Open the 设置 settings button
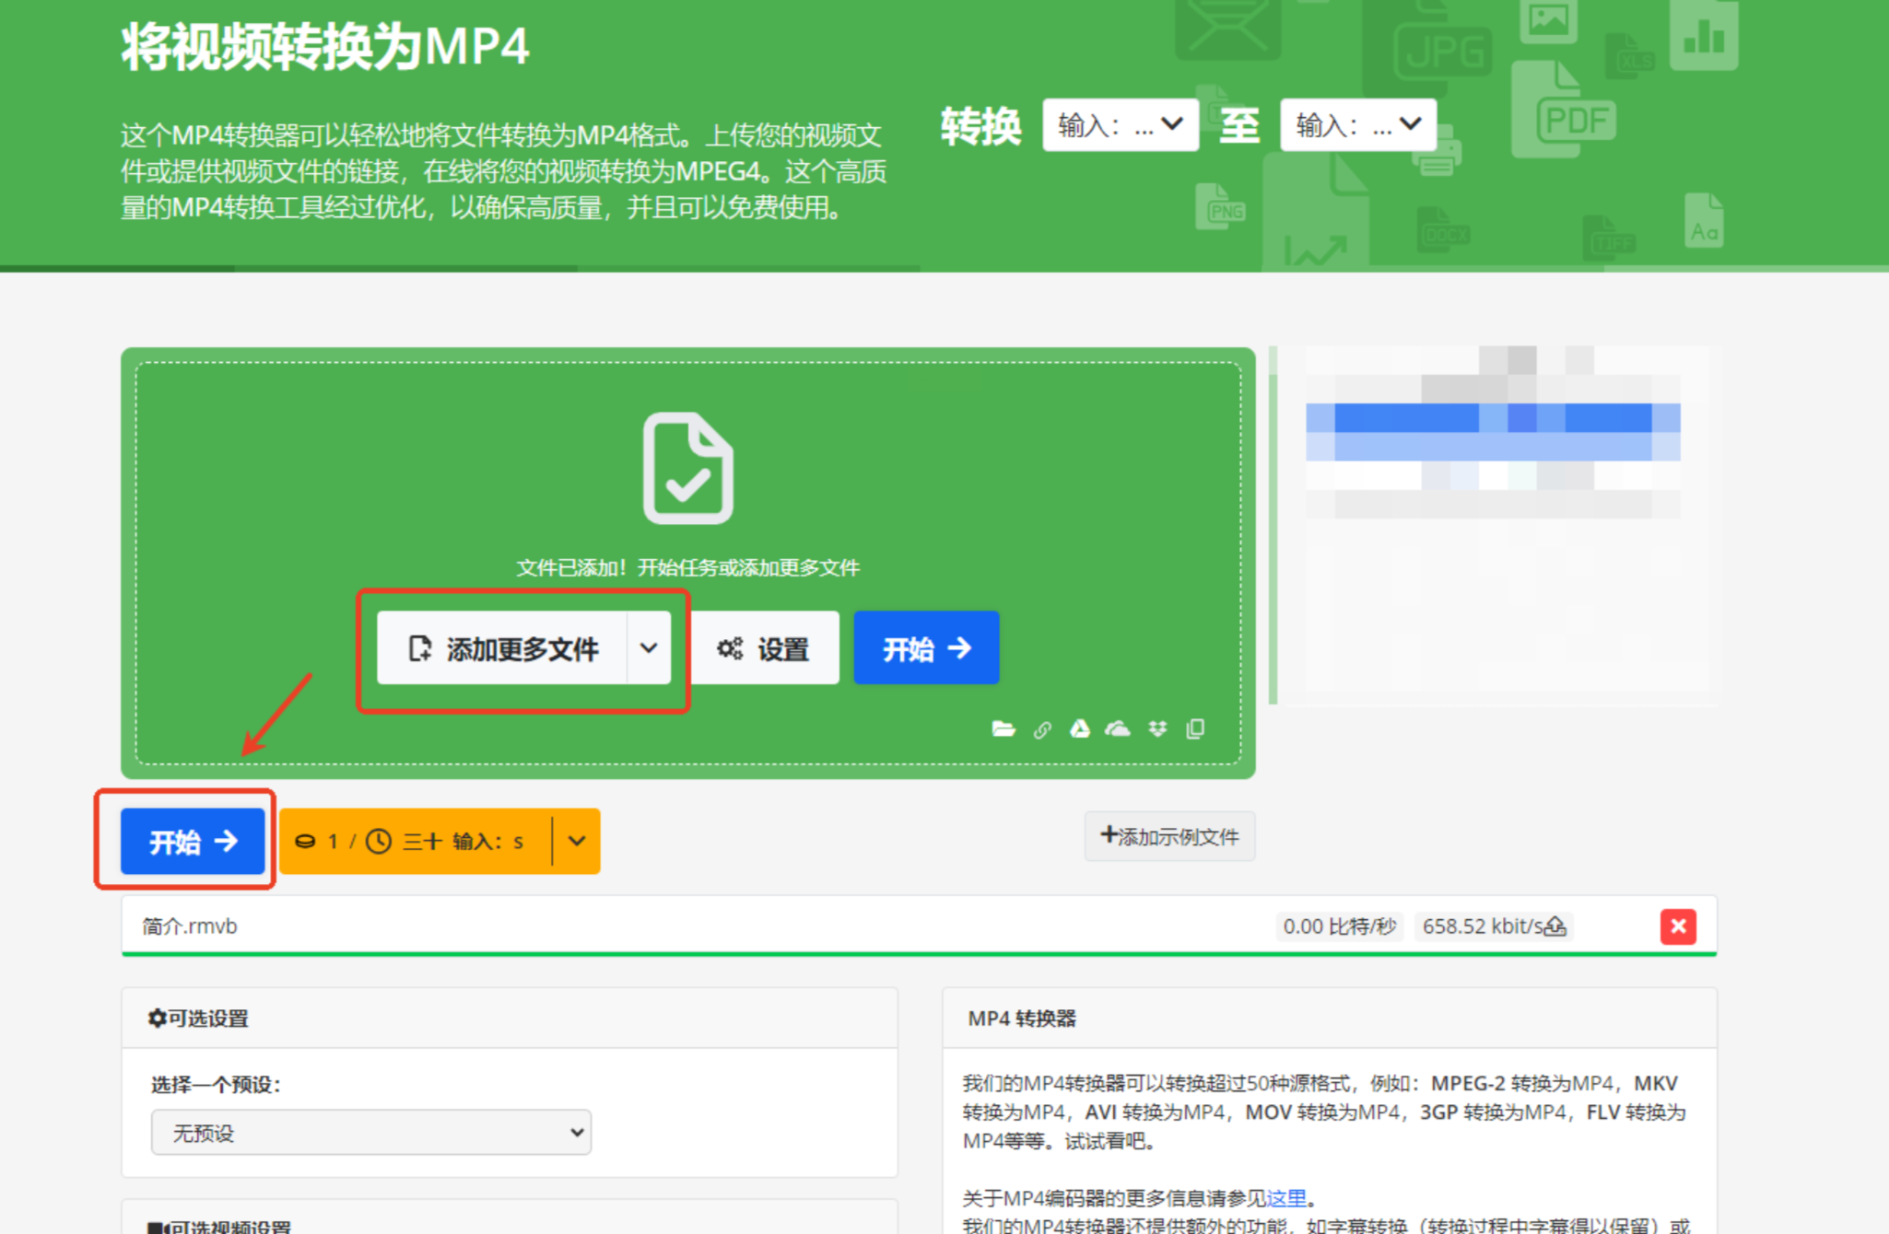Screen dimensions: 1889x1234 (764, 648)
